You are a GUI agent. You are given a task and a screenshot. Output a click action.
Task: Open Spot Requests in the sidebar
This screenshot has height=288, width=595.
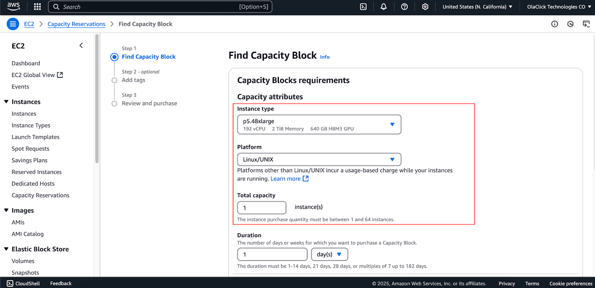[30, 148]
